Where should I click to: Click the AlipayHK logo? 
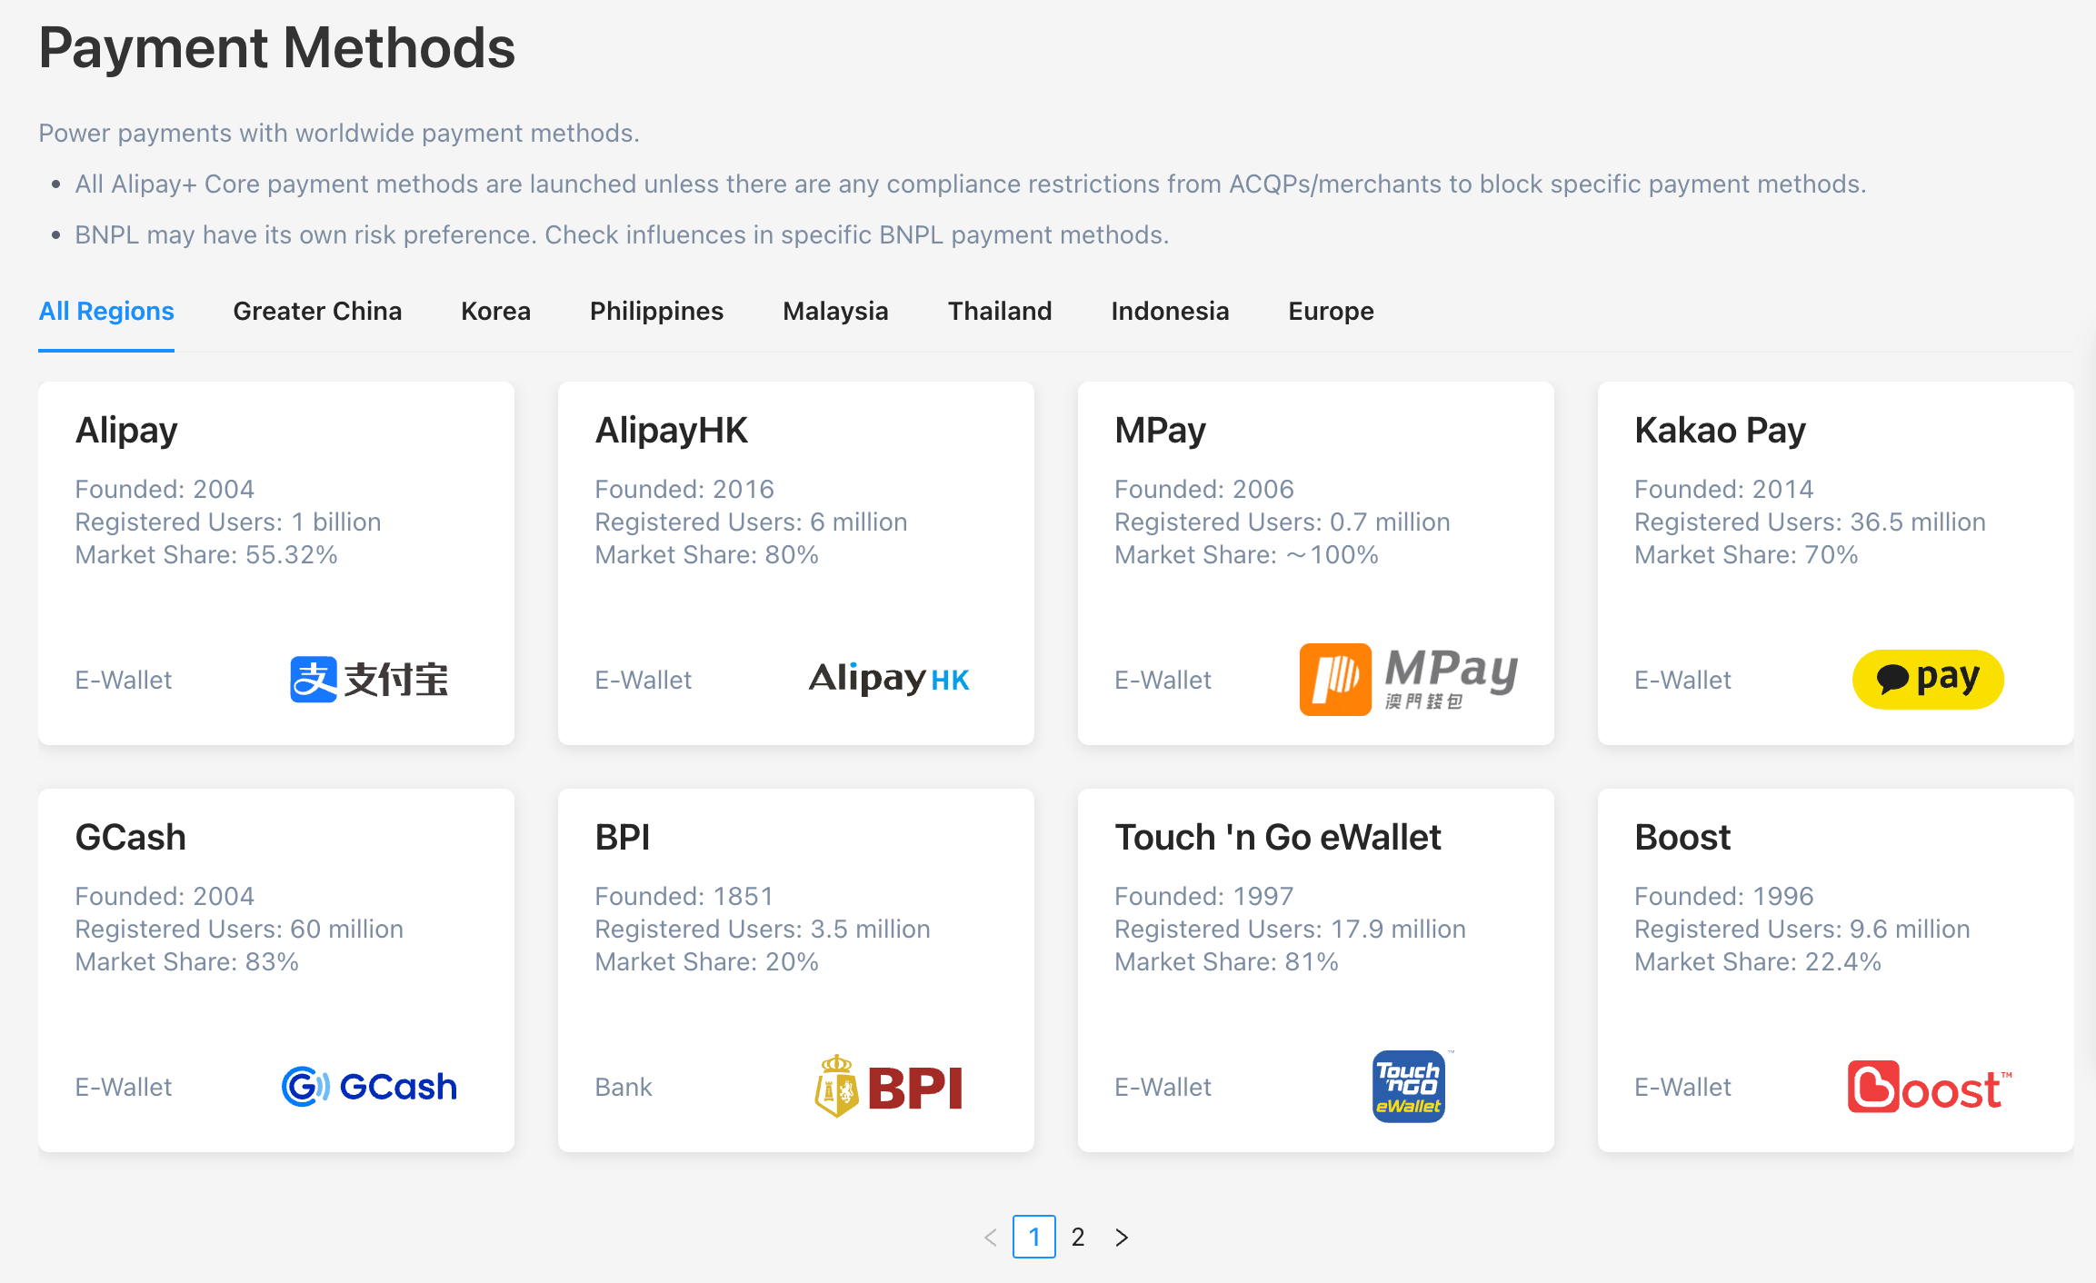[888, 679]
